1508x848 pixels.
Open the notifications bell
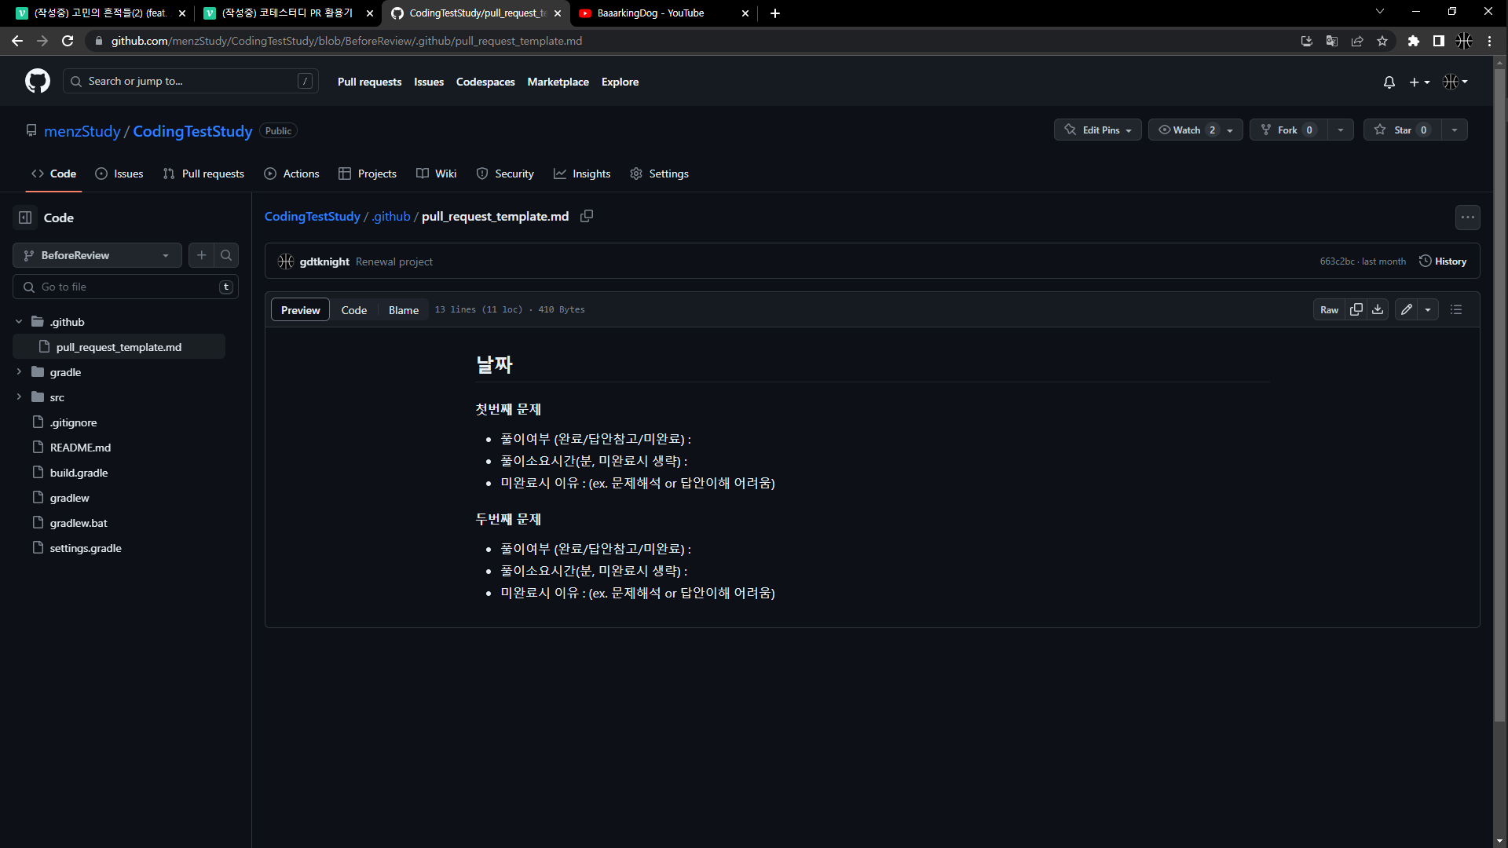pos(1389,82)
